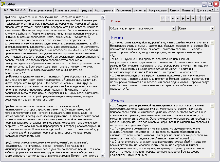Switch to Конфигурации tab
220x162 pixels.
[158, 10]
